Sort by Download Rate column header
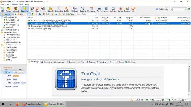 tap(143, 18)
